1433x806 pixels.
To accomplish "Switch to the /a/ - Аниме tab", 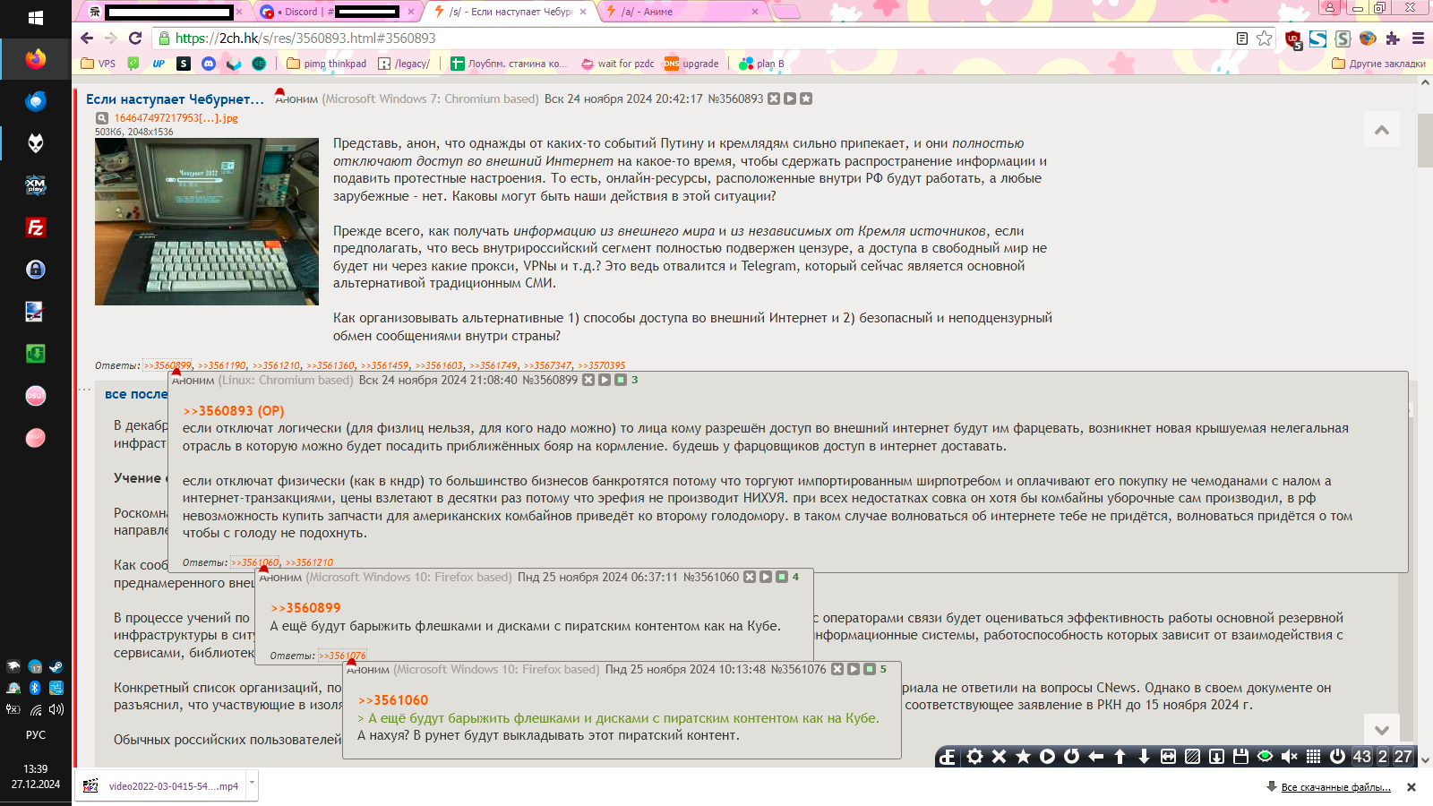I will tap(685, 12).
